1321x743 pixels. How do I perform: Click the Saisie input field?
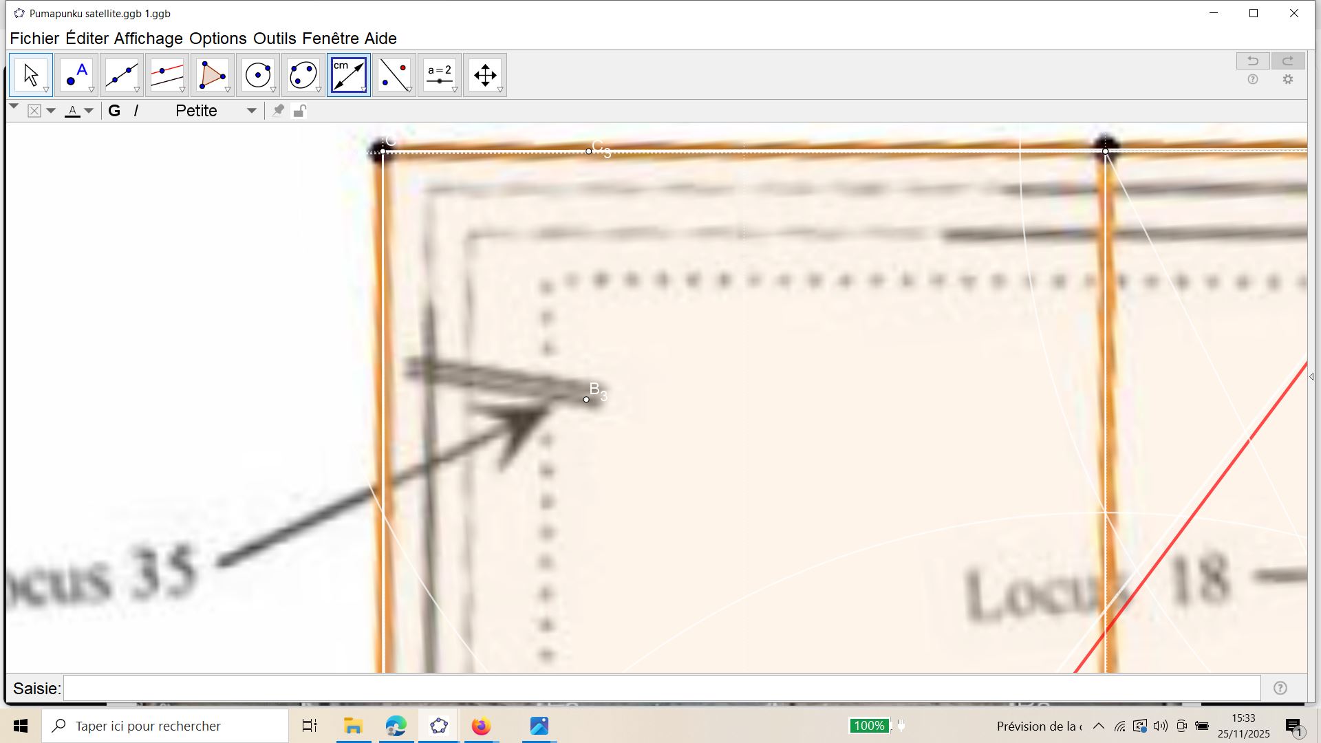[660, 688]
